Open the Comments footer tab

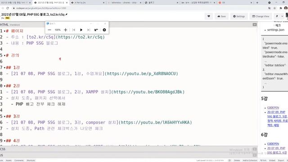click(x=19, y=161)
